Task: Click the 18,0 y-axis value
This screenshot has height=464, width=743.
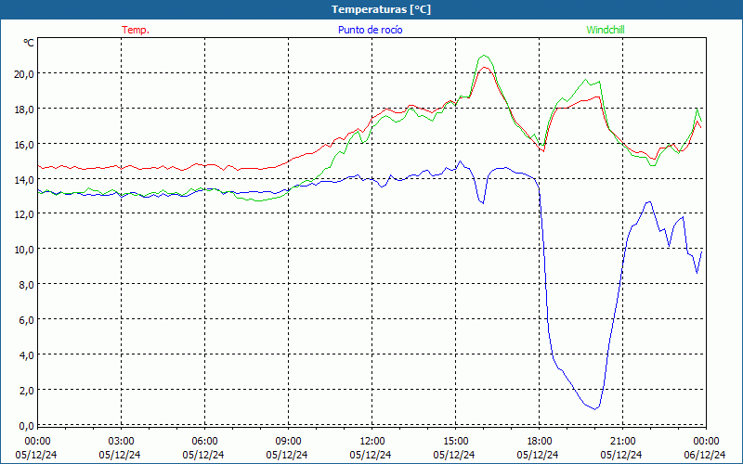Action: 24,110
